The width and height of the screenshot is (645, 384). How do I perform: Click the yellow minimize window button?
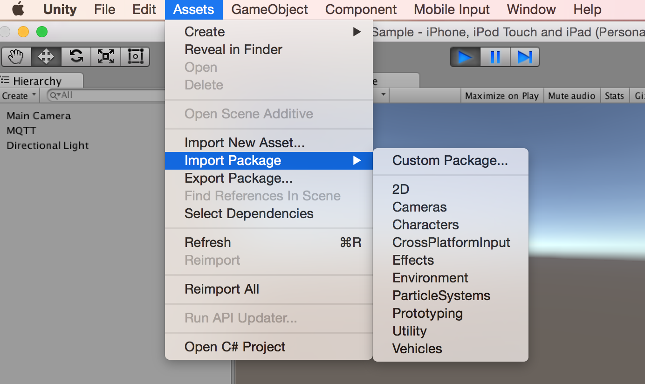point(23,32)
